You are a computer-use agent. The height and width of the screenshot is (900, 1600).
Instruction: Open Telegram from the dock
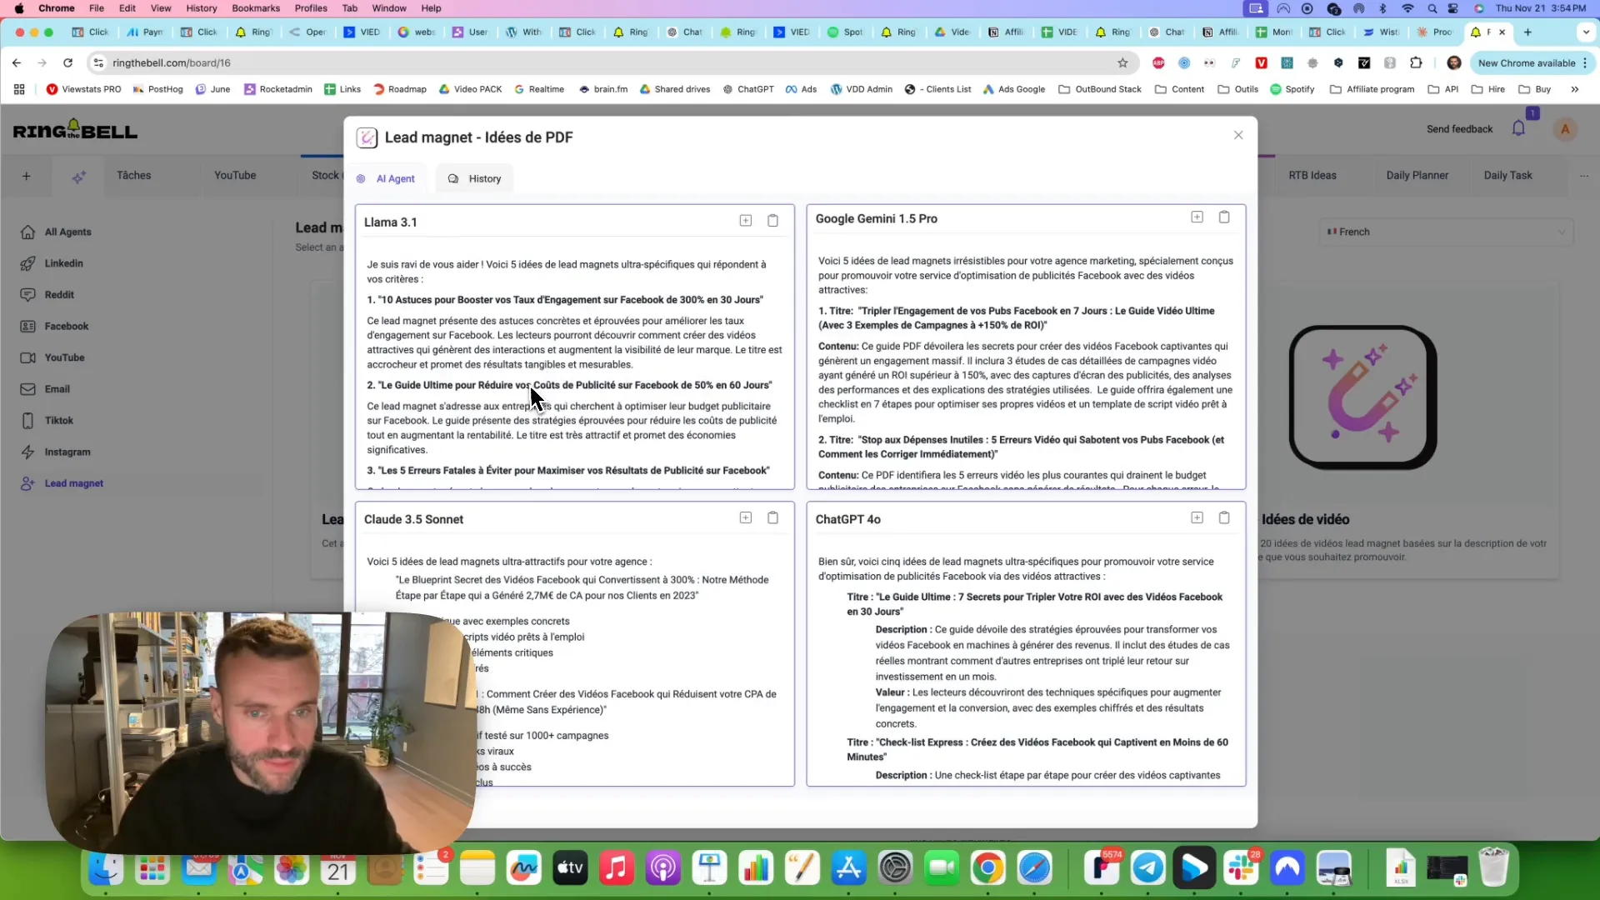coord(1147,868)
